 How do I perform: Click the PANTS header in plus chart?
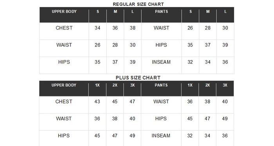tap(161, 85)
